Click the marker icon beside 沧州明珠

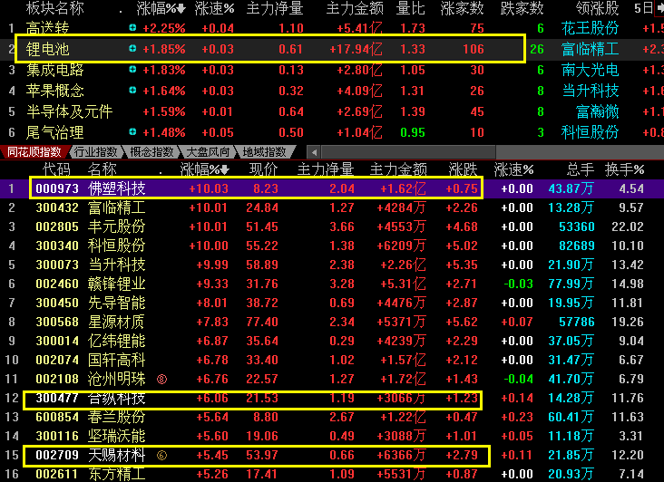tap(161, 379)
